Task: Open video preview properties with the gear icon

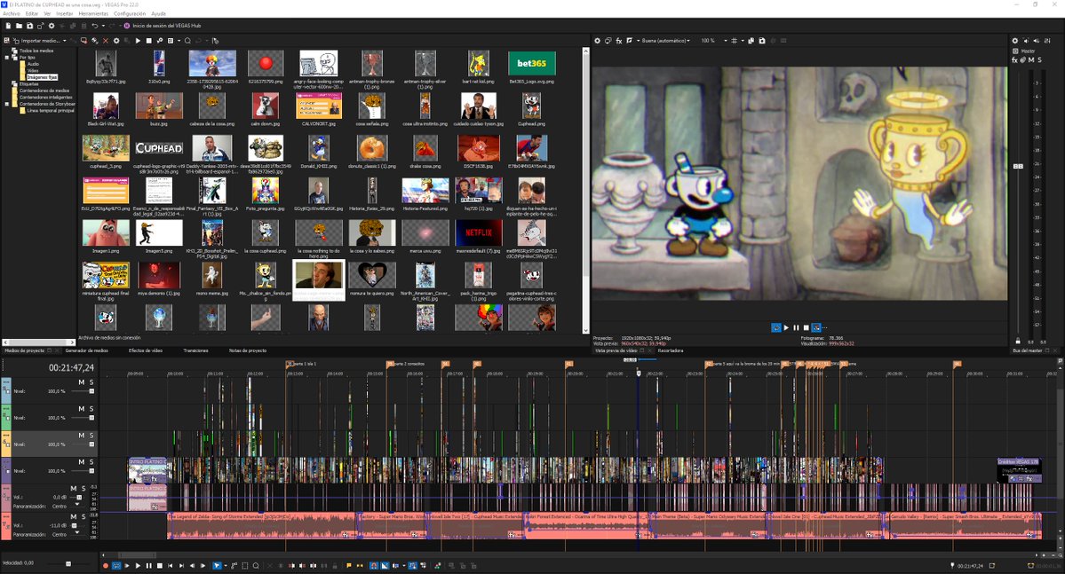Action: tap(598, 41)
